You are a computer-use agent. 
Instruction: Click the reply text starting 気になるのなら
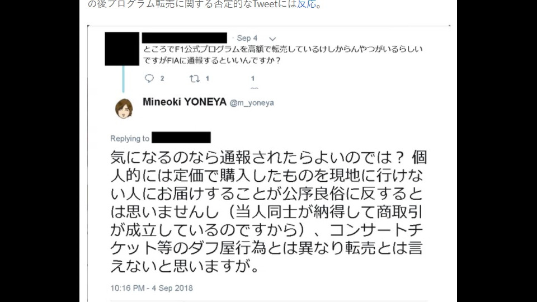pyautogui.click(x=268, y=211)
